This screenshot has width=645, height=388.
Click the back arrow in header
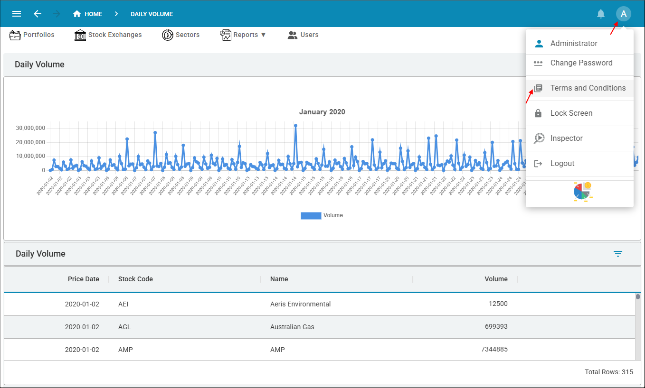(x=38, y=14)
